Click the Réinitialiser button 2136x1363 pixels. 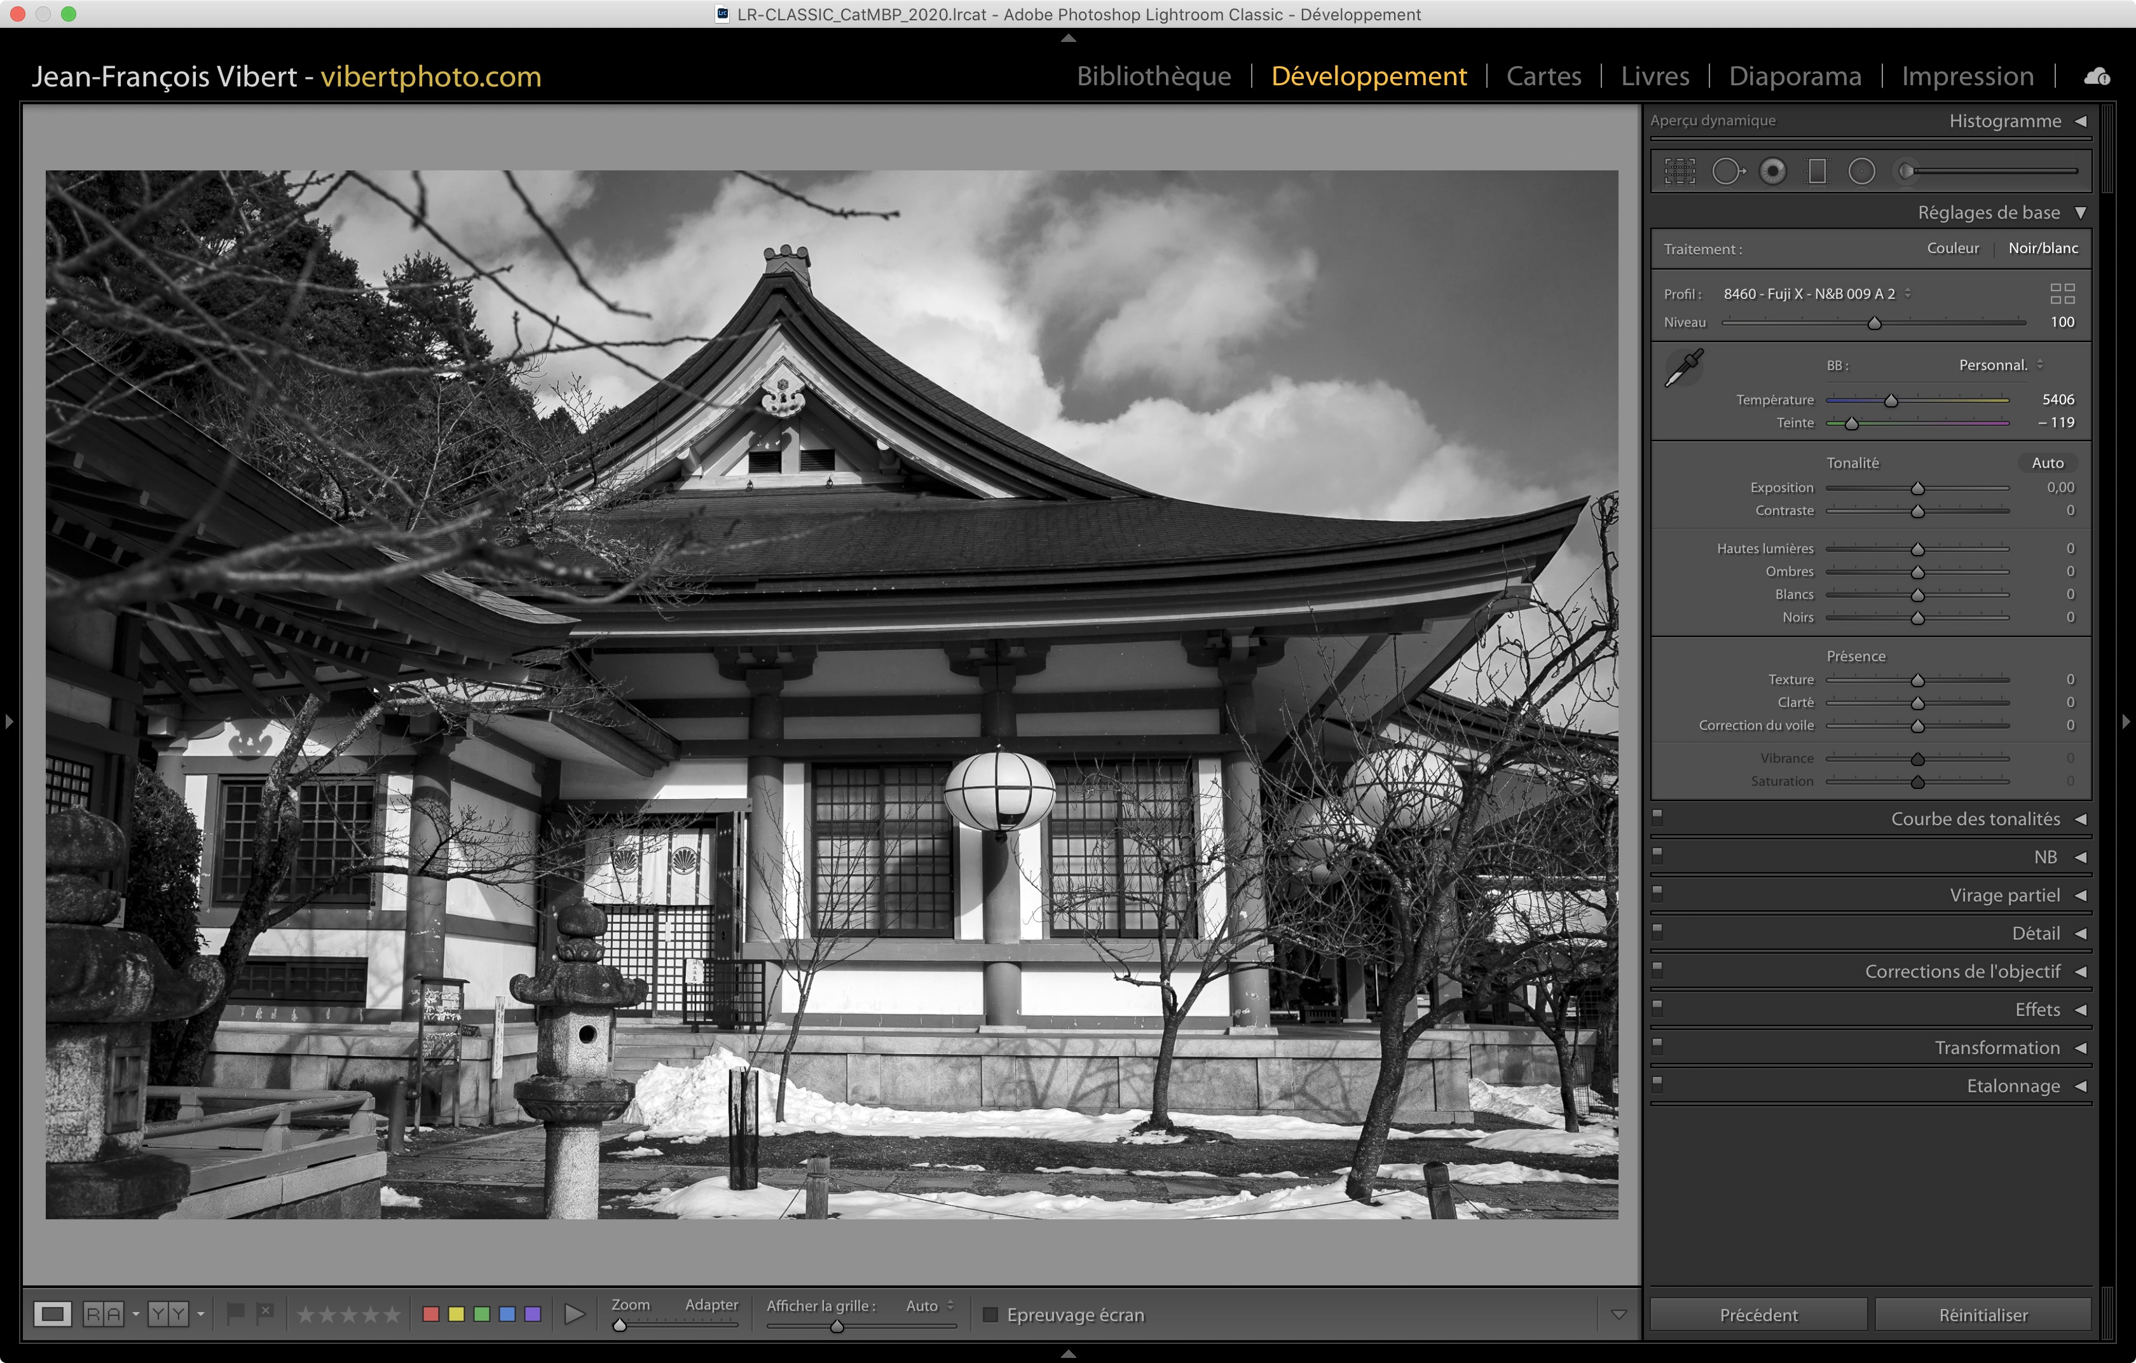pyautogui.click(x=1983, y=1314)
